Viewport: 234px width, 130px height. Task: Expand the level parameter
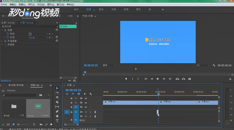coord(4,37)
